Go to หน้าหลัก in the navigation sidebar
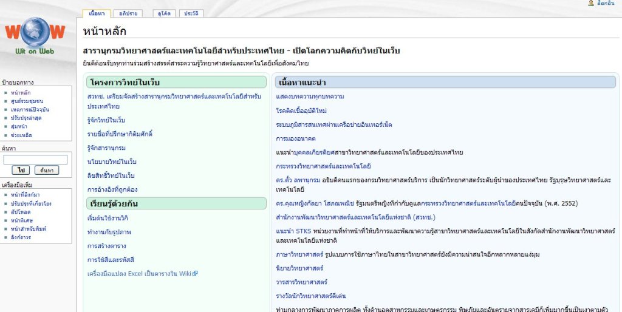This screenshot has width=622, height=312. tap(20, 93)
